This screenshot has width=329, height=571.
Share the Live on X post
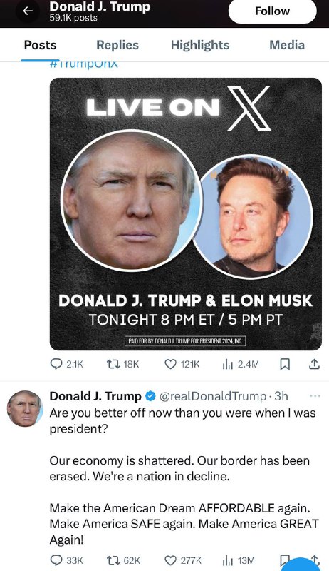[315, 364]
